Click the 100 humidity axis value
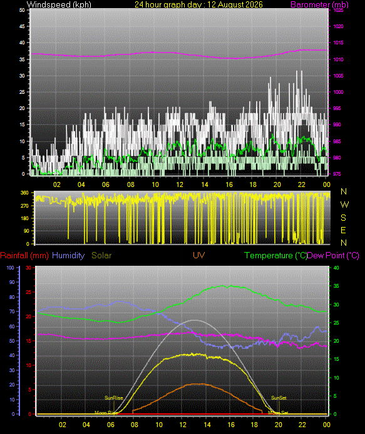Viewport: 365px width, 434px height. click(10, 268)
